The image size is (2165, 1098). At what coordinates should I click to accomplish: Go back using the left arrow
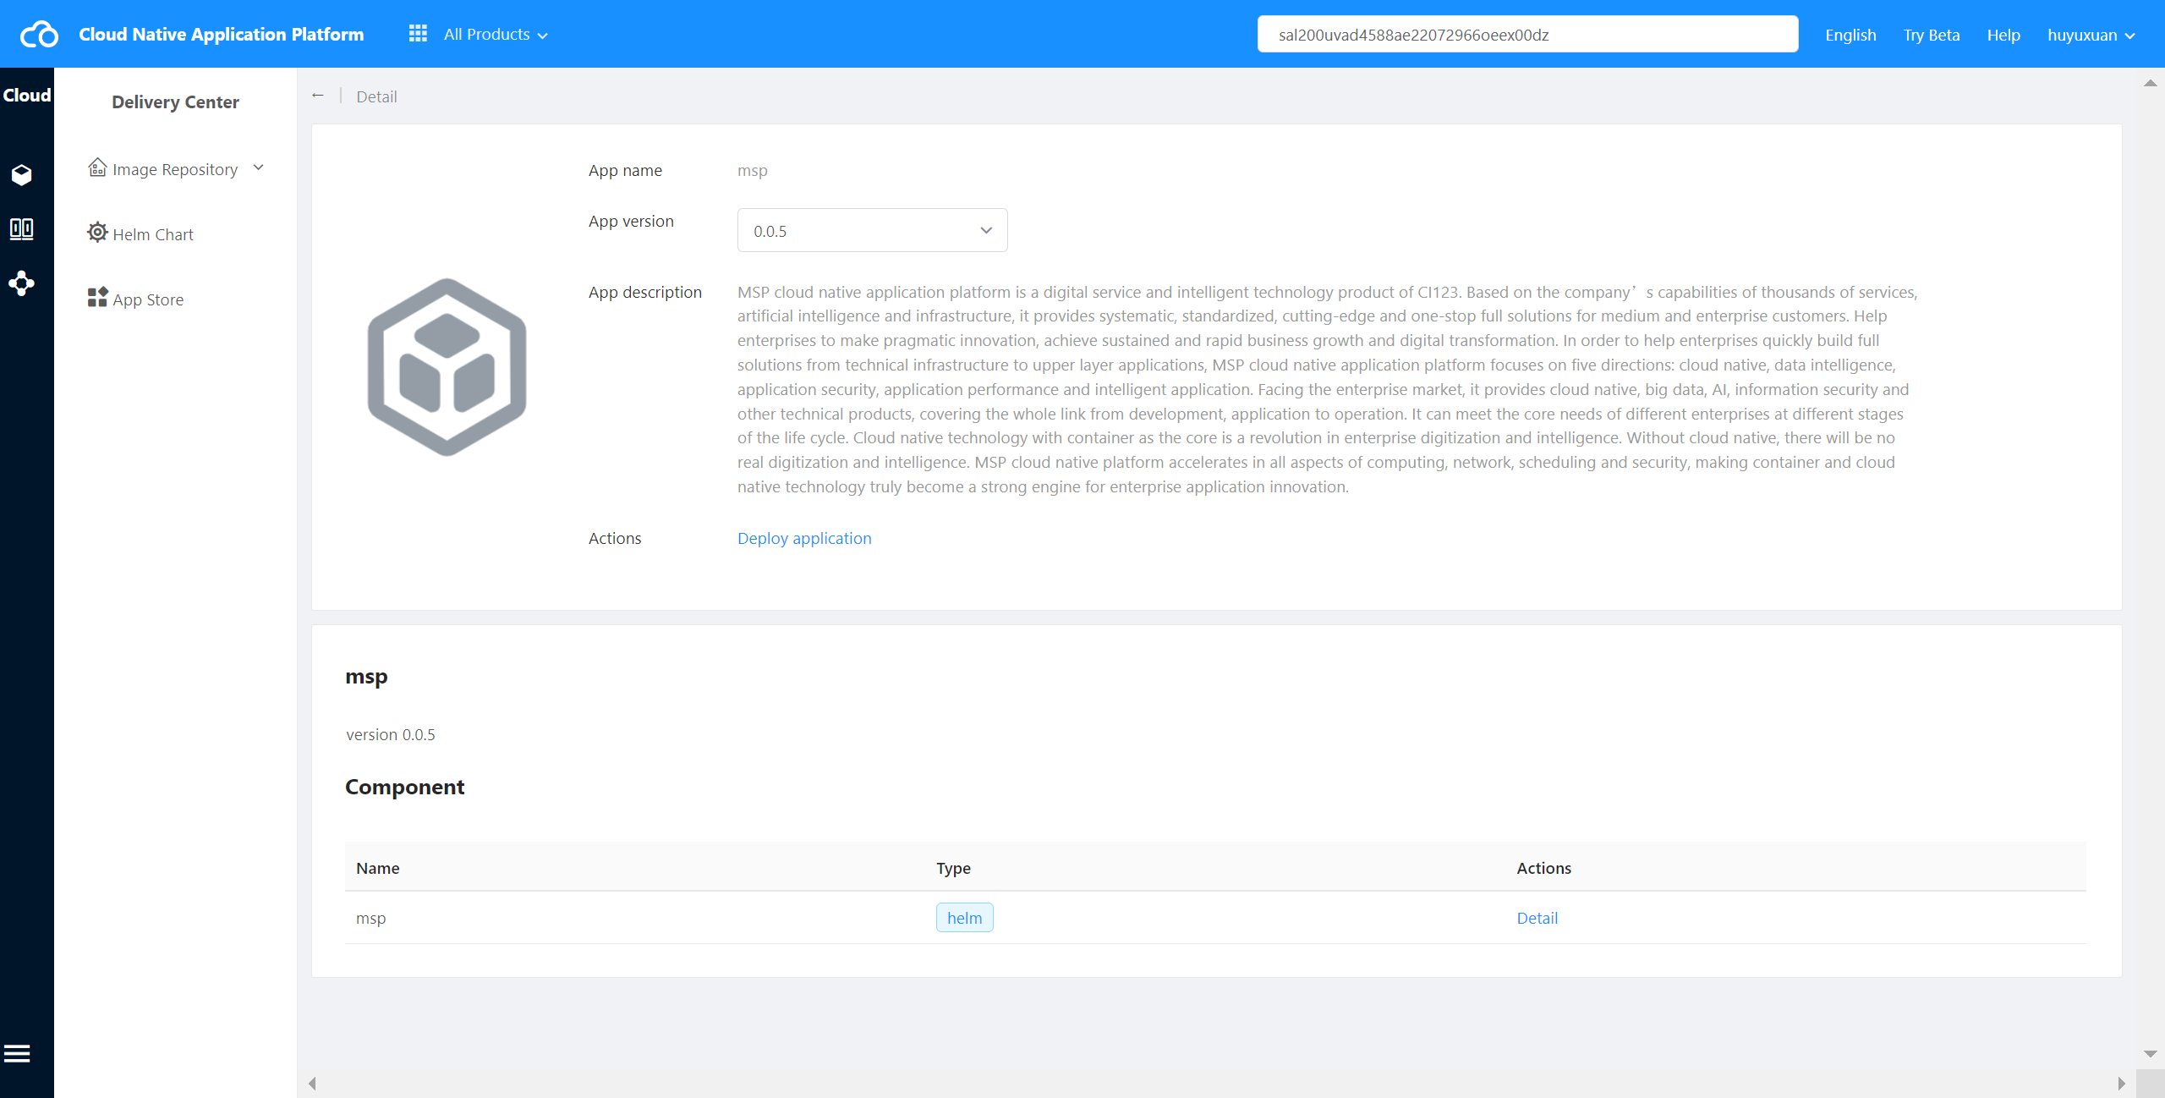pyautogui.click(x=318, y=96)
